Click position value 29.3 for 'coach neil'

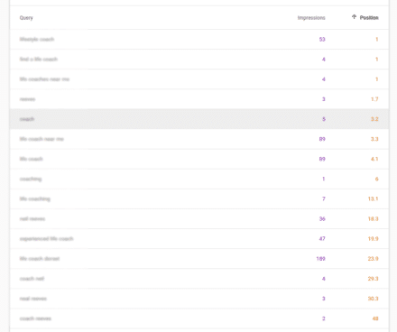click(x=373, y=279)
